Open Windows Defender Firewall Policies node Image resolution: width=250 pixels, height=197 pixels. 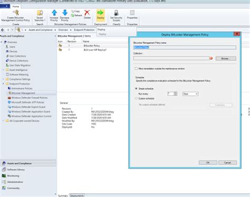pyautogui.click(x=30, y=98)
